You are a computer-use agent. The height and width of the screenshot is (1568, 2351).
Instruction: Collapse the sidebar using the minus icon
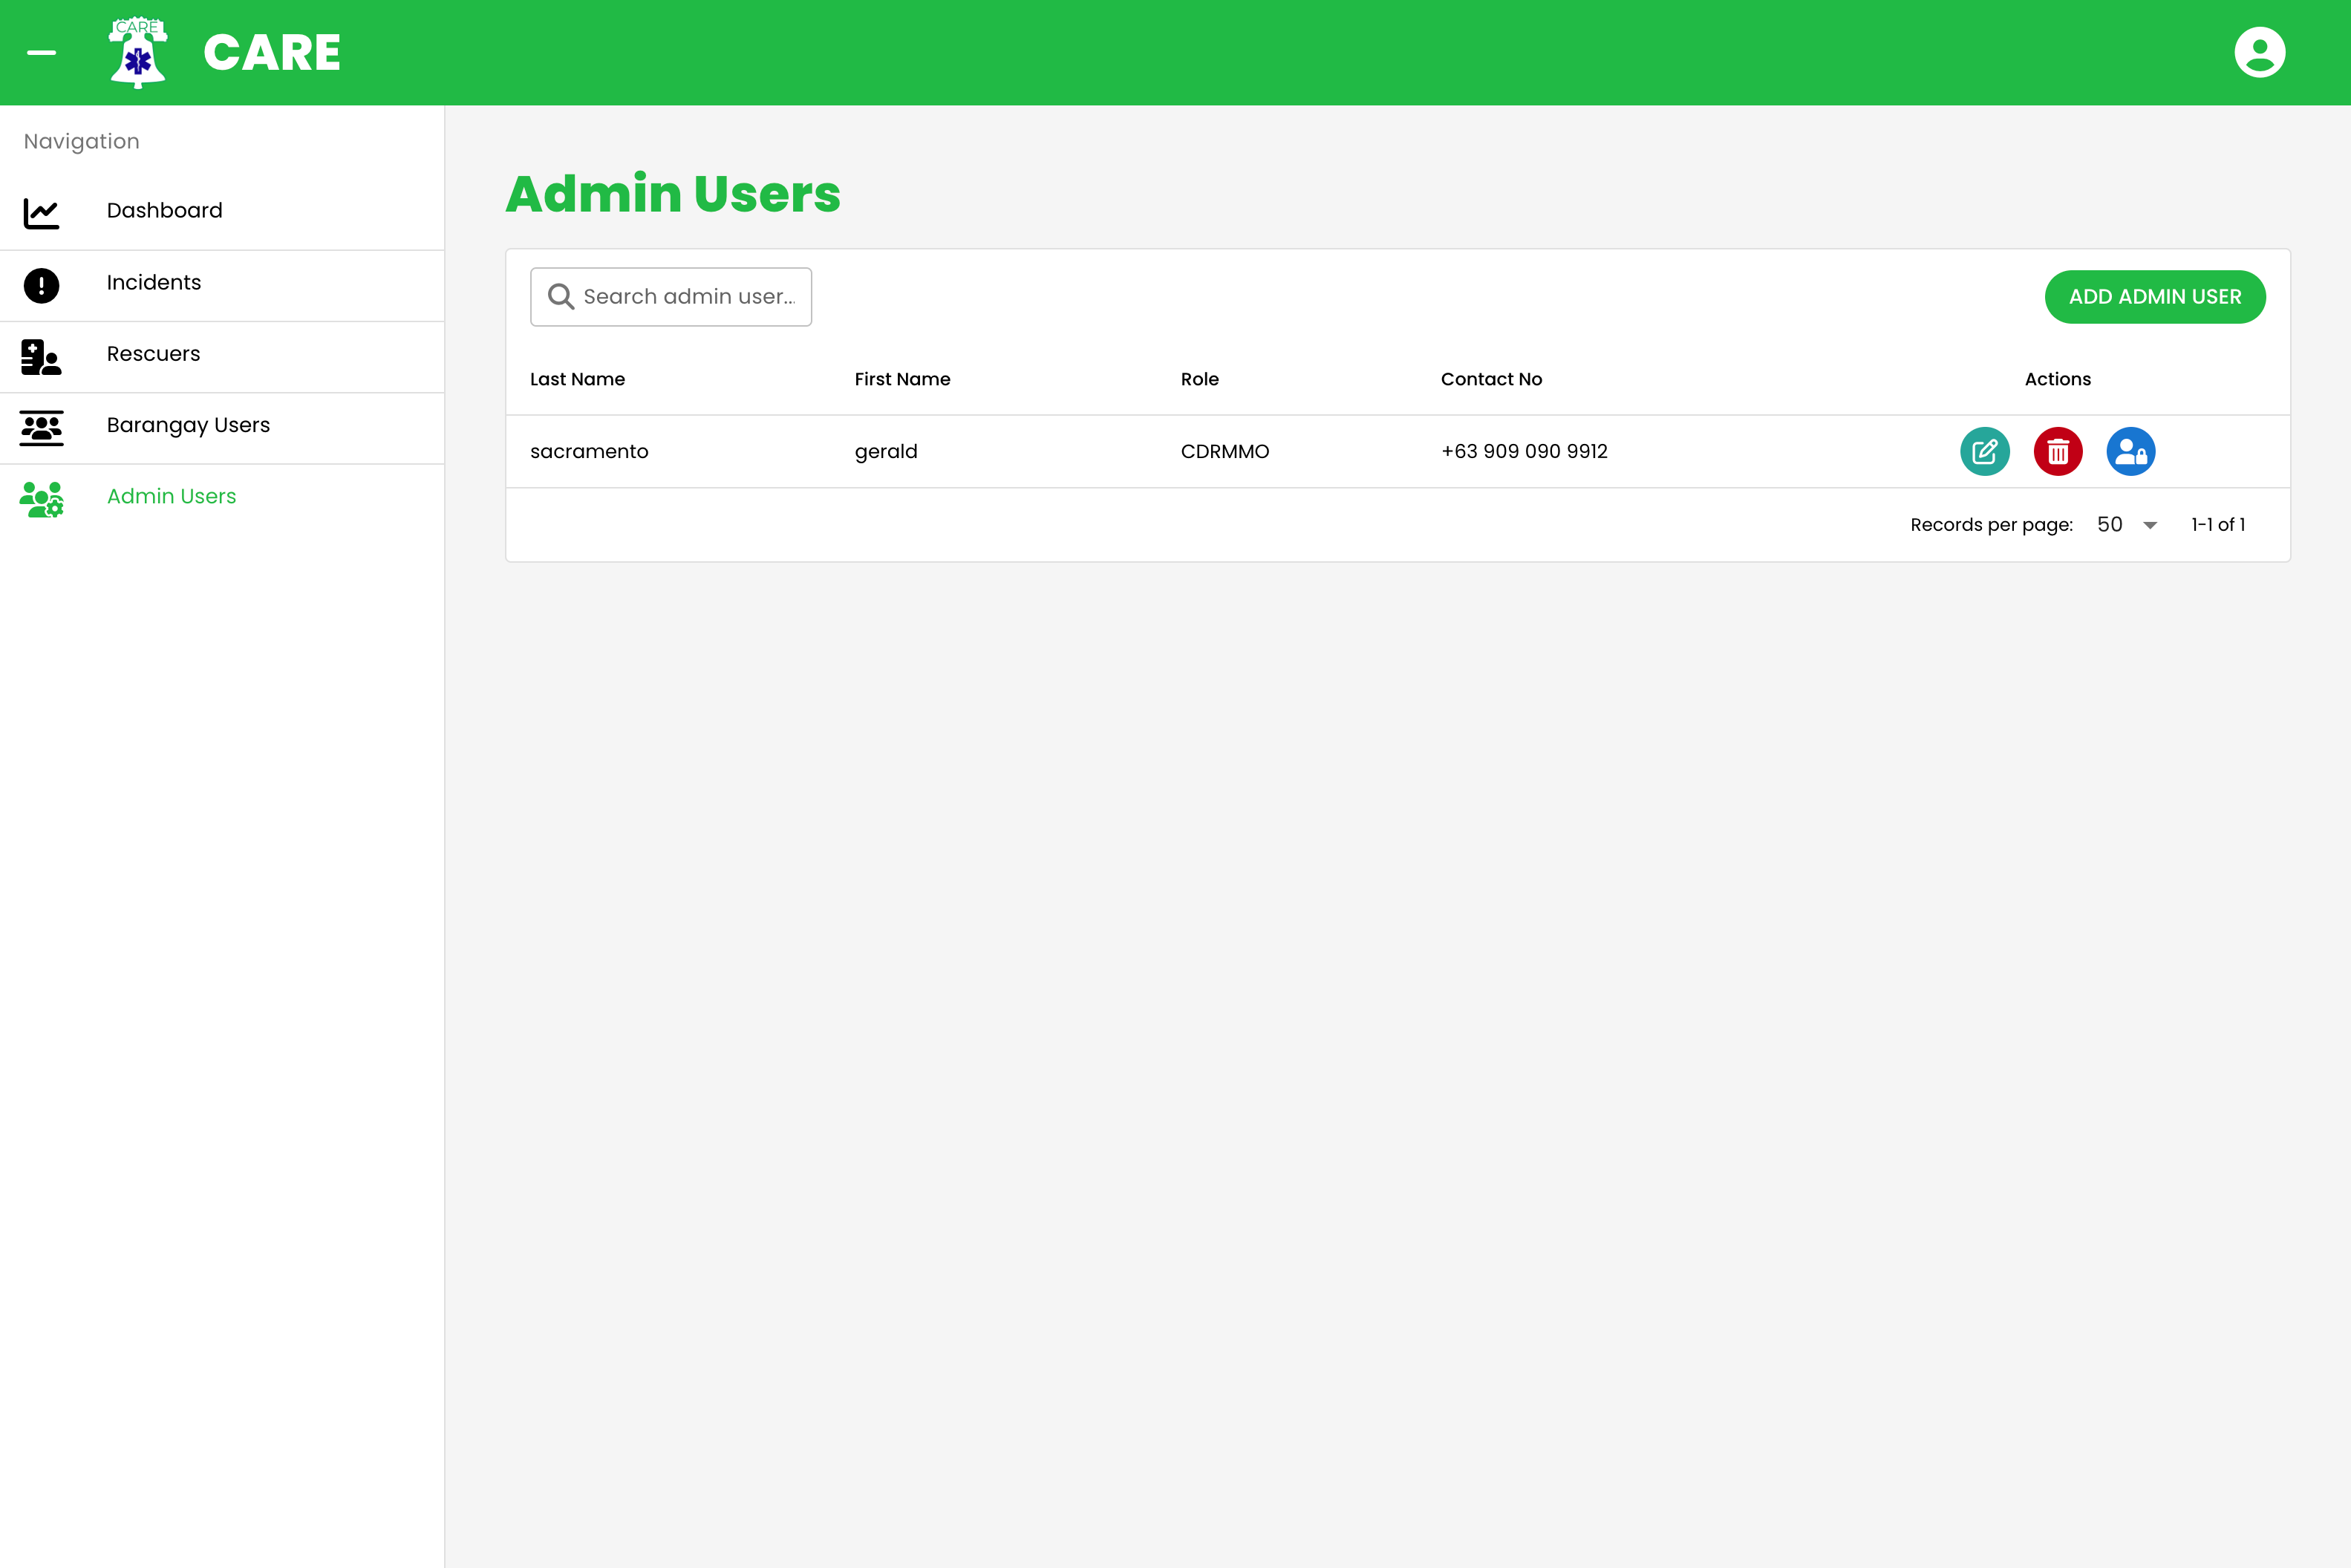(42, 52)
